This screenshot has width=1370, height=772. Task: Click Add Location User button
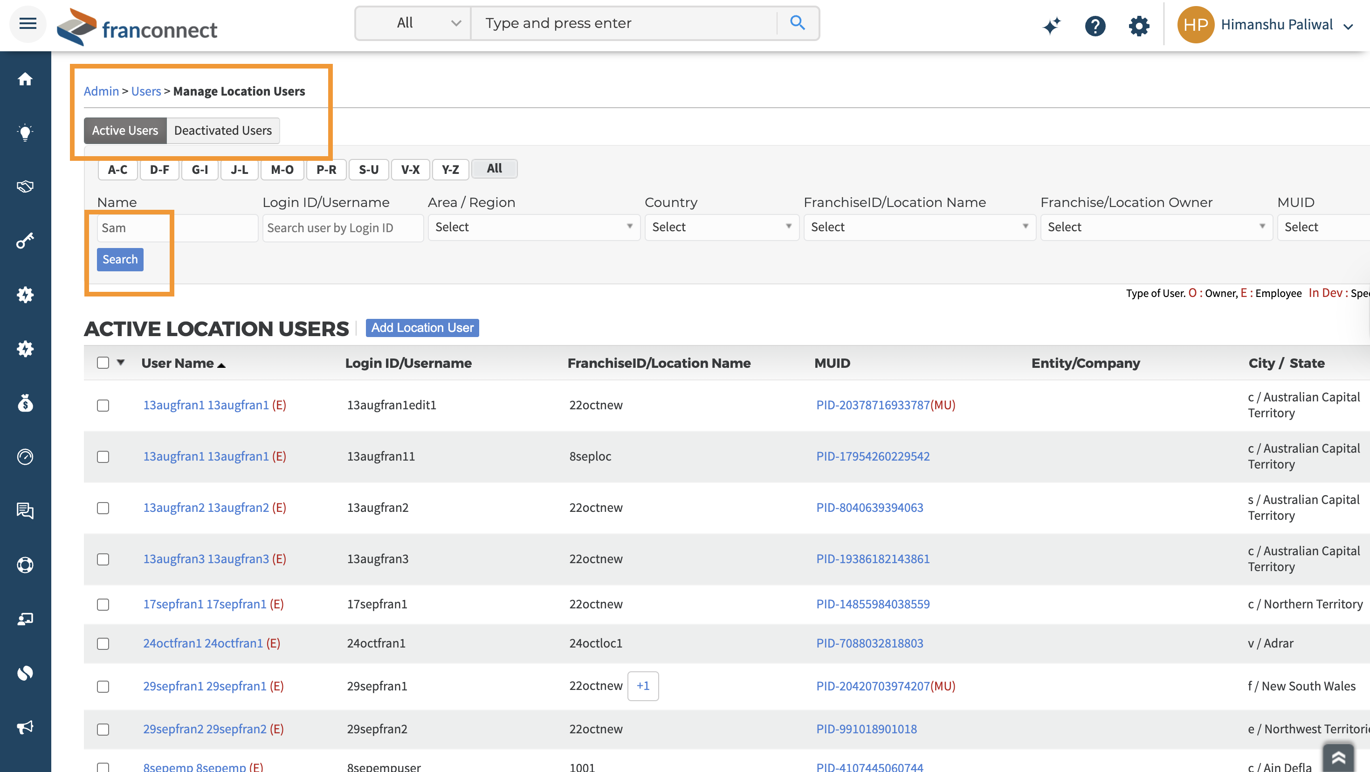422,328
